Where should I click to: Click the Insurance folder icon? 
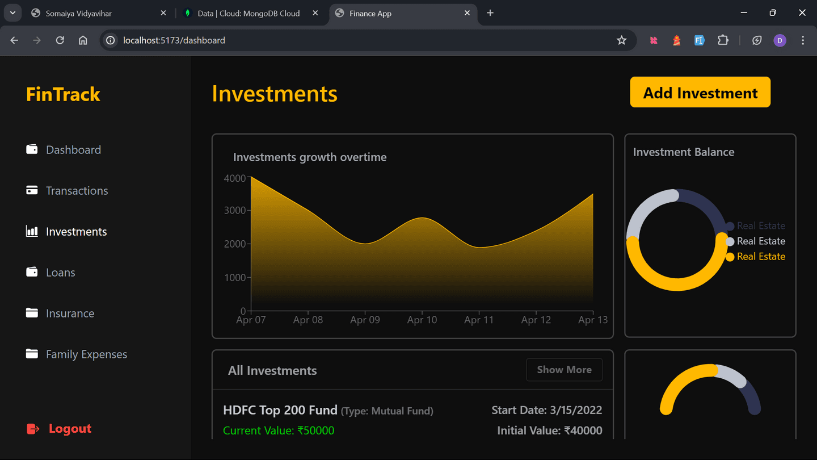click(x=32, y=313)
